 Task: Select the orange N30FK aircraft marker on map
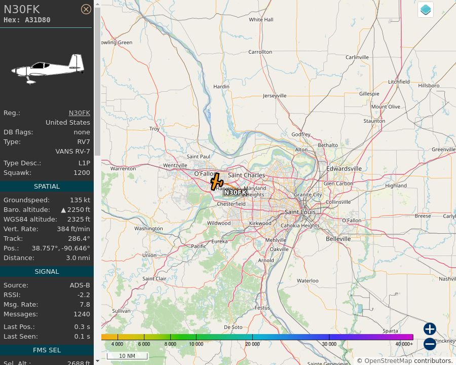pos(216,182)
